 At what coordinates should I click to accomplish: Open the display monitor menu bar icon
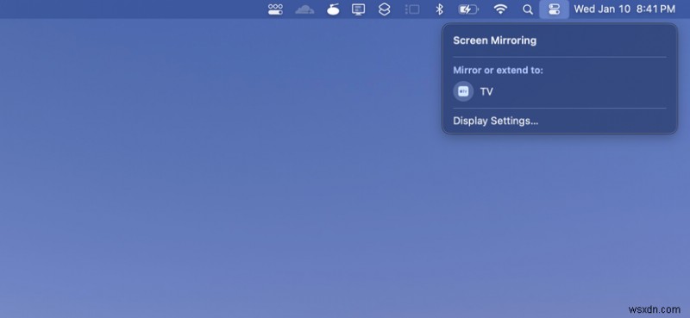click(x=358, y=9)
